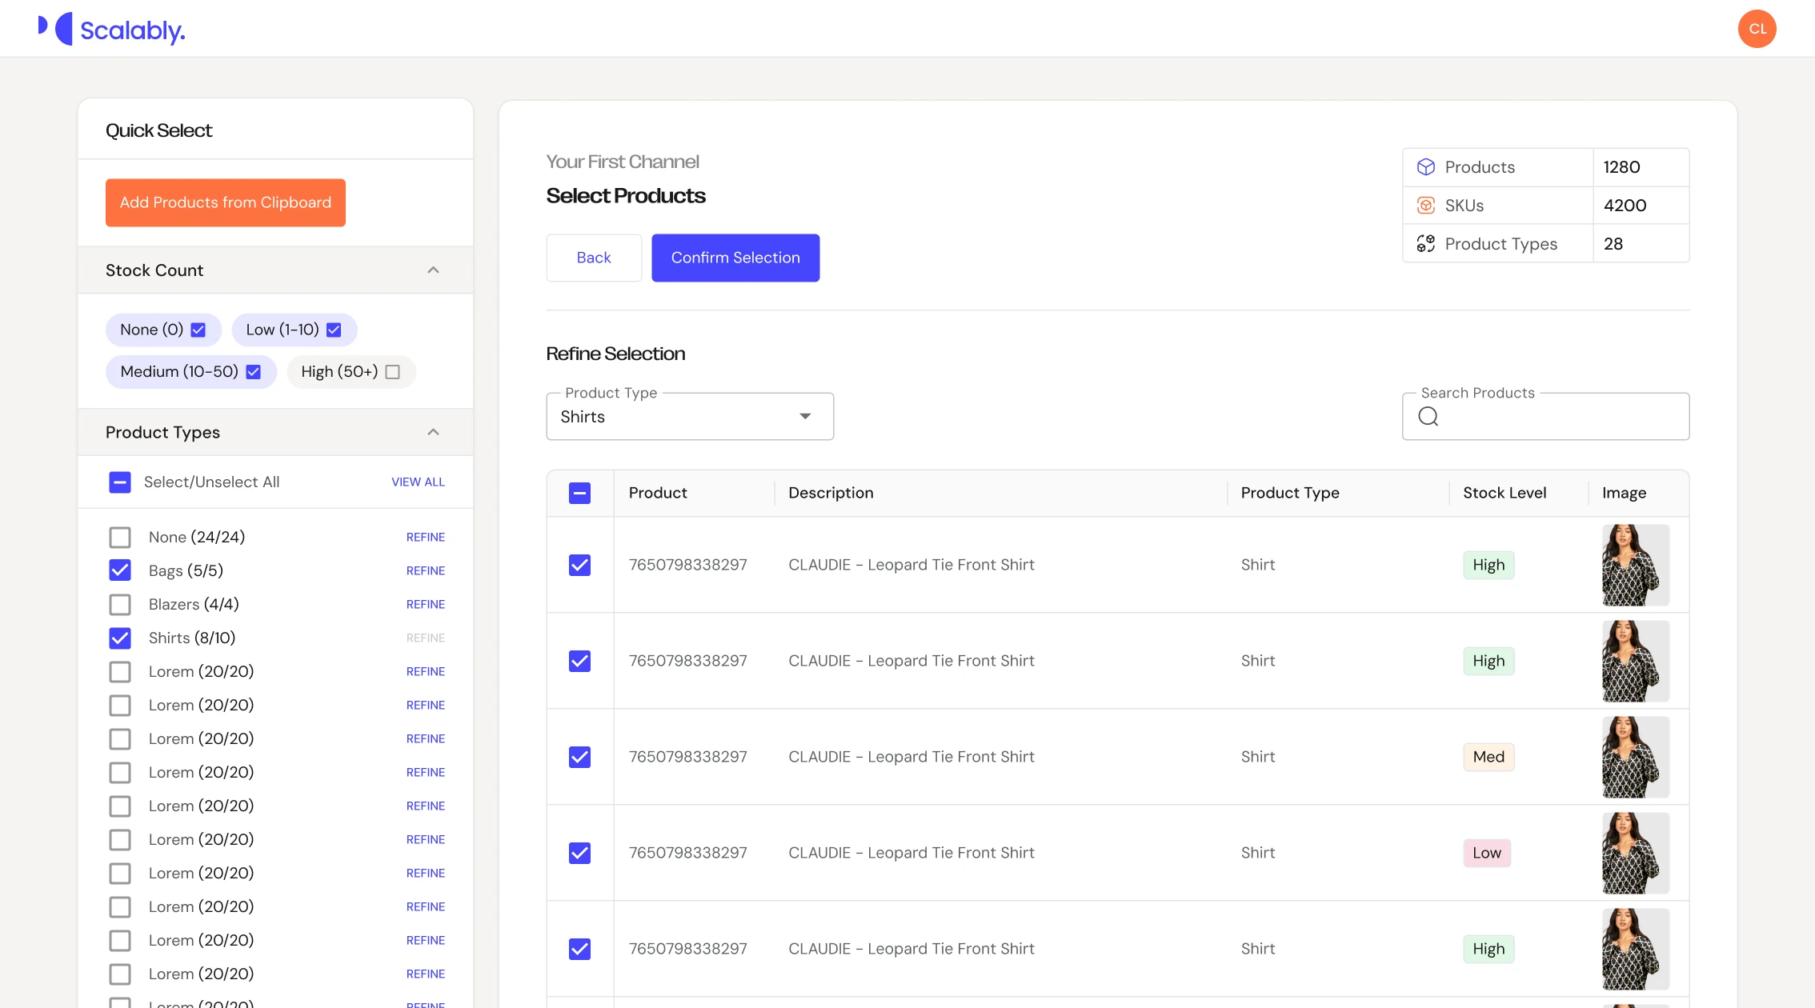This screenshot has width=1815, height=1008.
Task: Check the Blazers (4/4) checkbox
Action: point(120,604)
